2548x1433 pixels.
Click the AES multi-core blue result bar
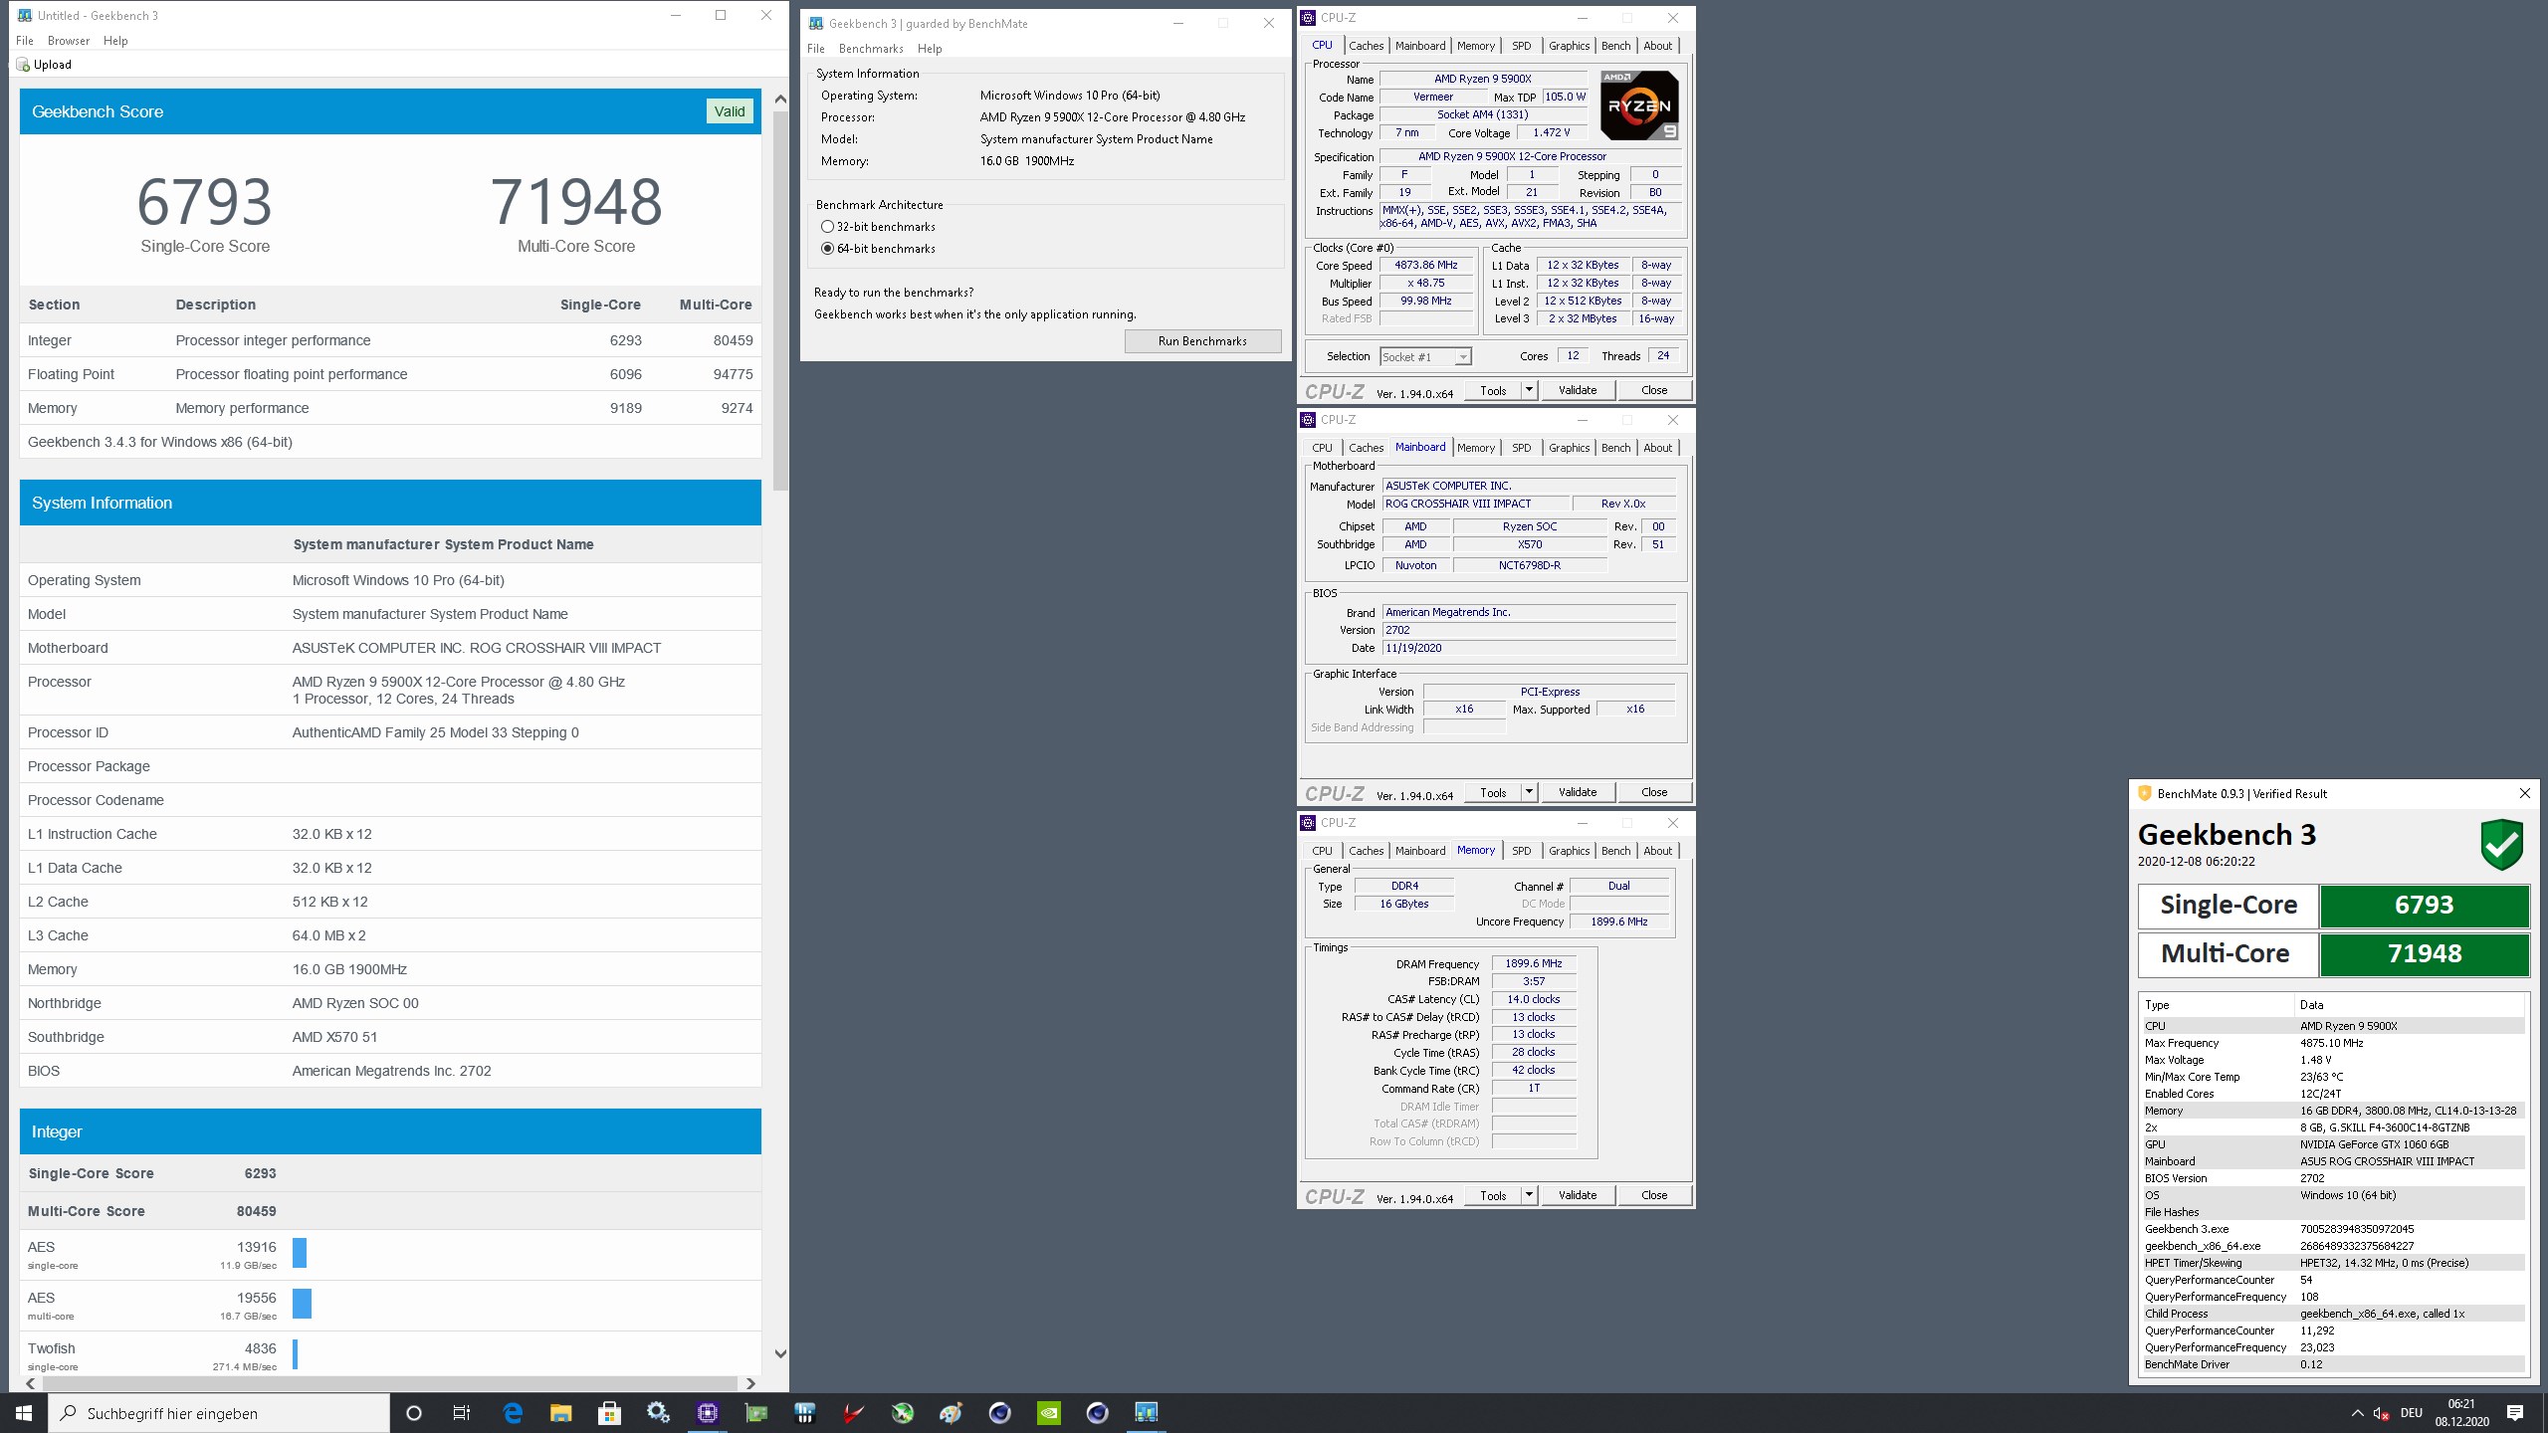point(302,1303)
